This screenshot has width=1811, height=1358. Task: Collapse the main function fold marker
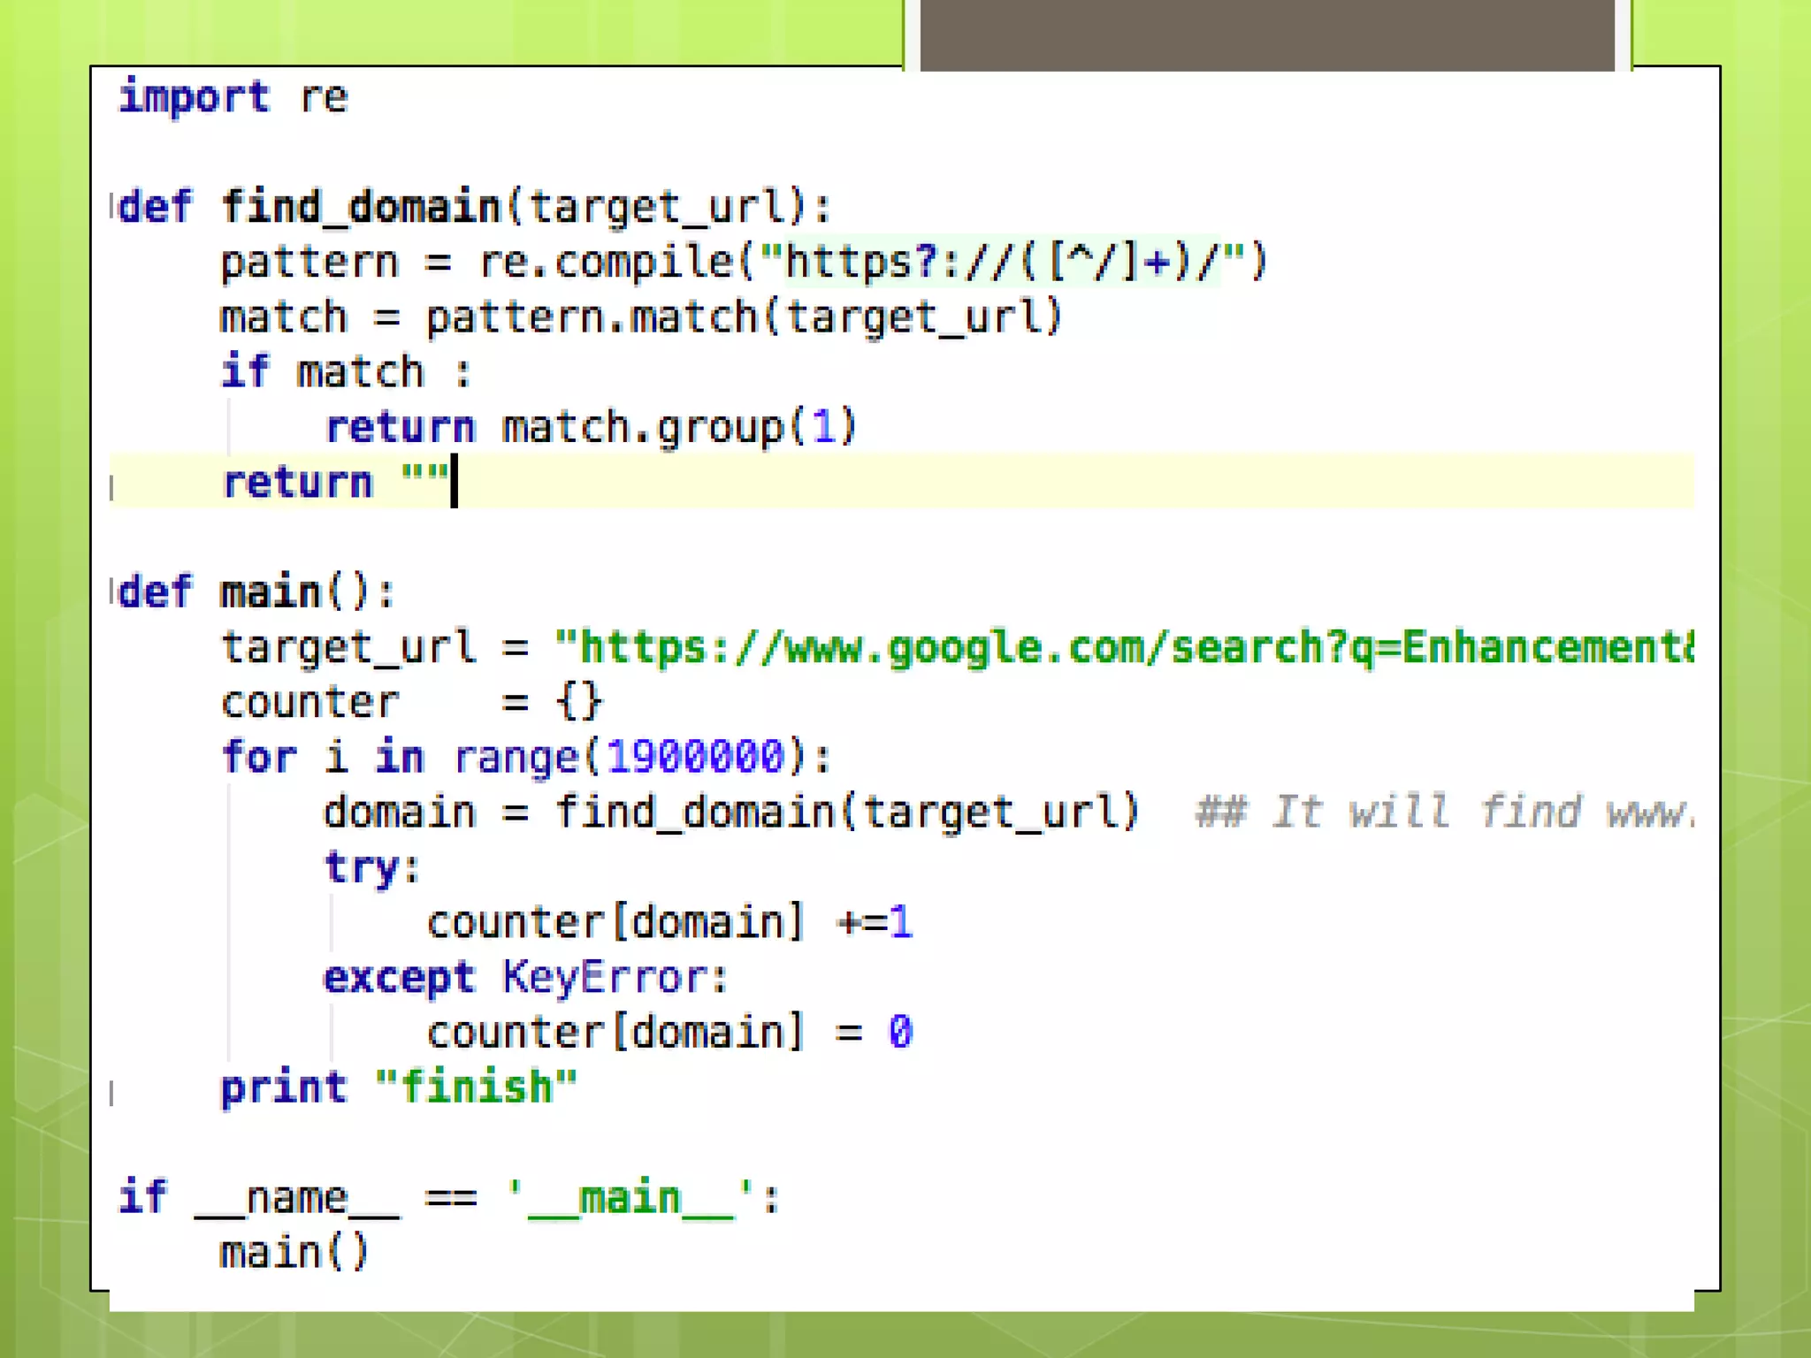point(112,591)
